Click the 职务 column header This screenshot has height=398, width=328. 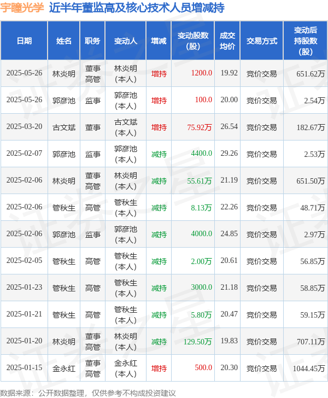pyautogui.click(x=92, y=41)
